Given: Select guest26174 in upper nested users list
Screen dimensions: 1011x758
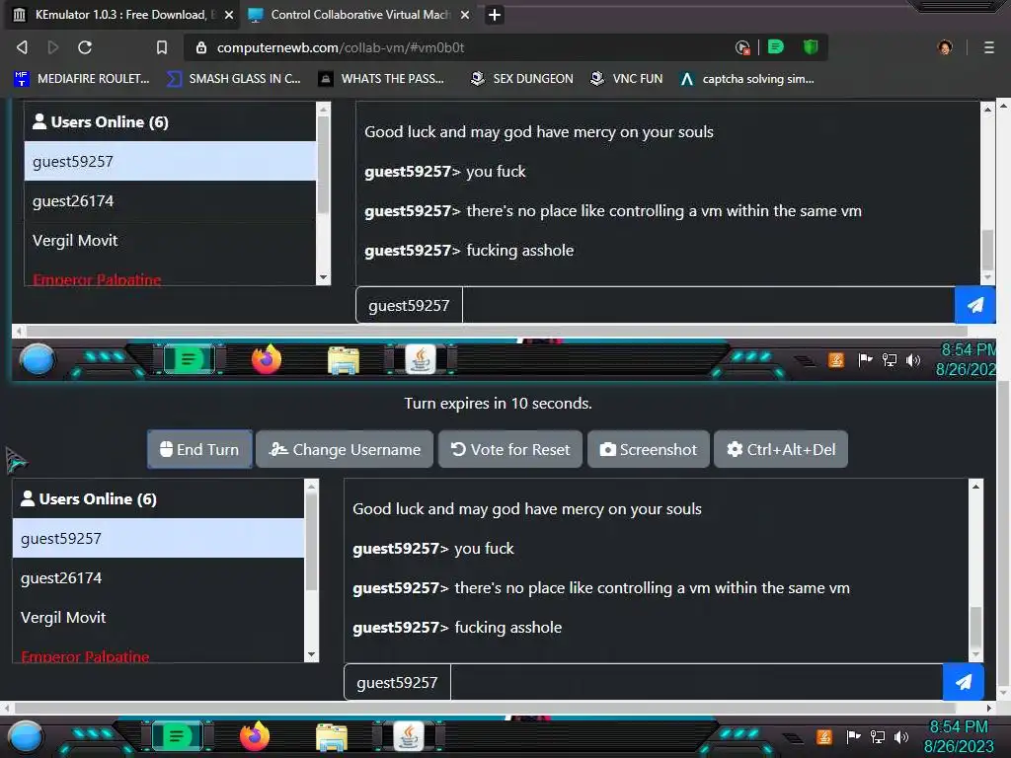Looking at the screenshot, I should 170,201.
